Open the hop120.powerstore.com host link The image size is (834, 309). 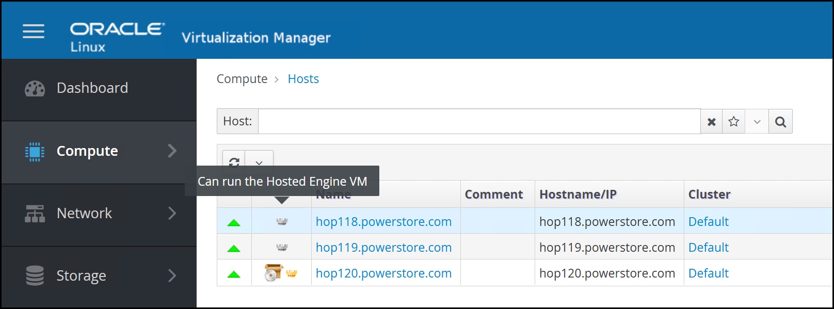click(383, 273)
